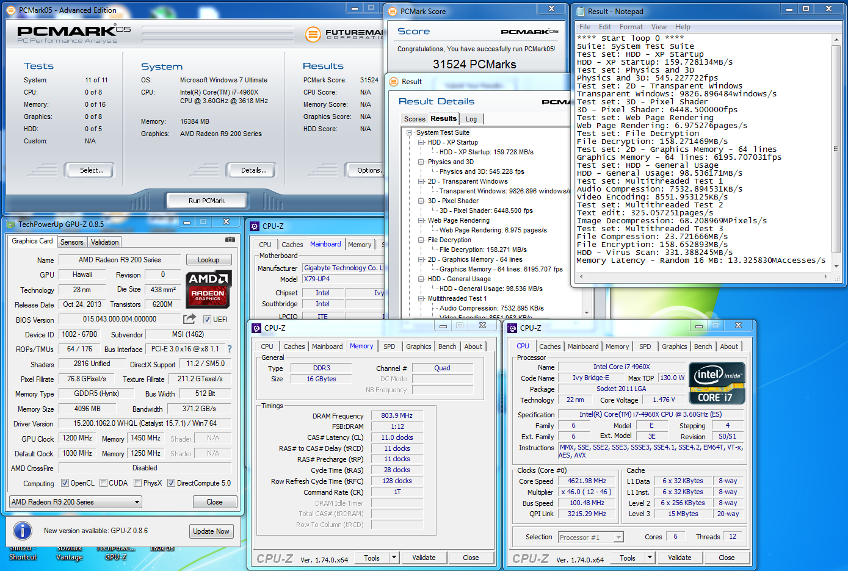Click the Close button in GPU-Z
The width and height of the screenshot is (848, 571).
(214, 502)
